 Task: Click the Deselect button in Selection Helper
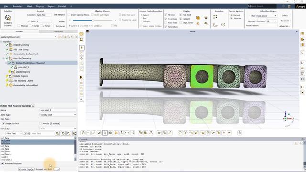(x=284, y=21)
